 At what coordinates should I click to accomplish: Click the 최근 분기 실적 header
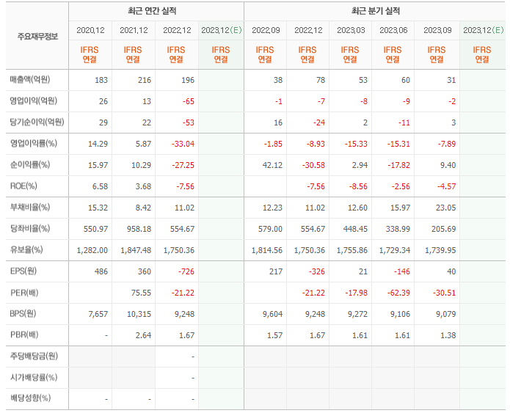(x=375, y=11)
